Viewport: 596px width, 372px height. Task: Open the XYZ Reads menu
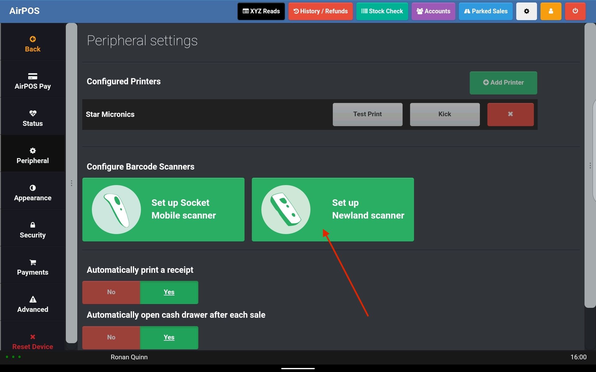tap(261, 11)
